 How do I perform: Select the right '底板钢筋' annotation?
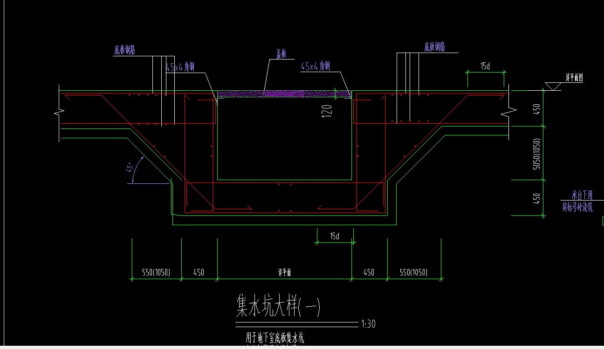coord(434,47)
